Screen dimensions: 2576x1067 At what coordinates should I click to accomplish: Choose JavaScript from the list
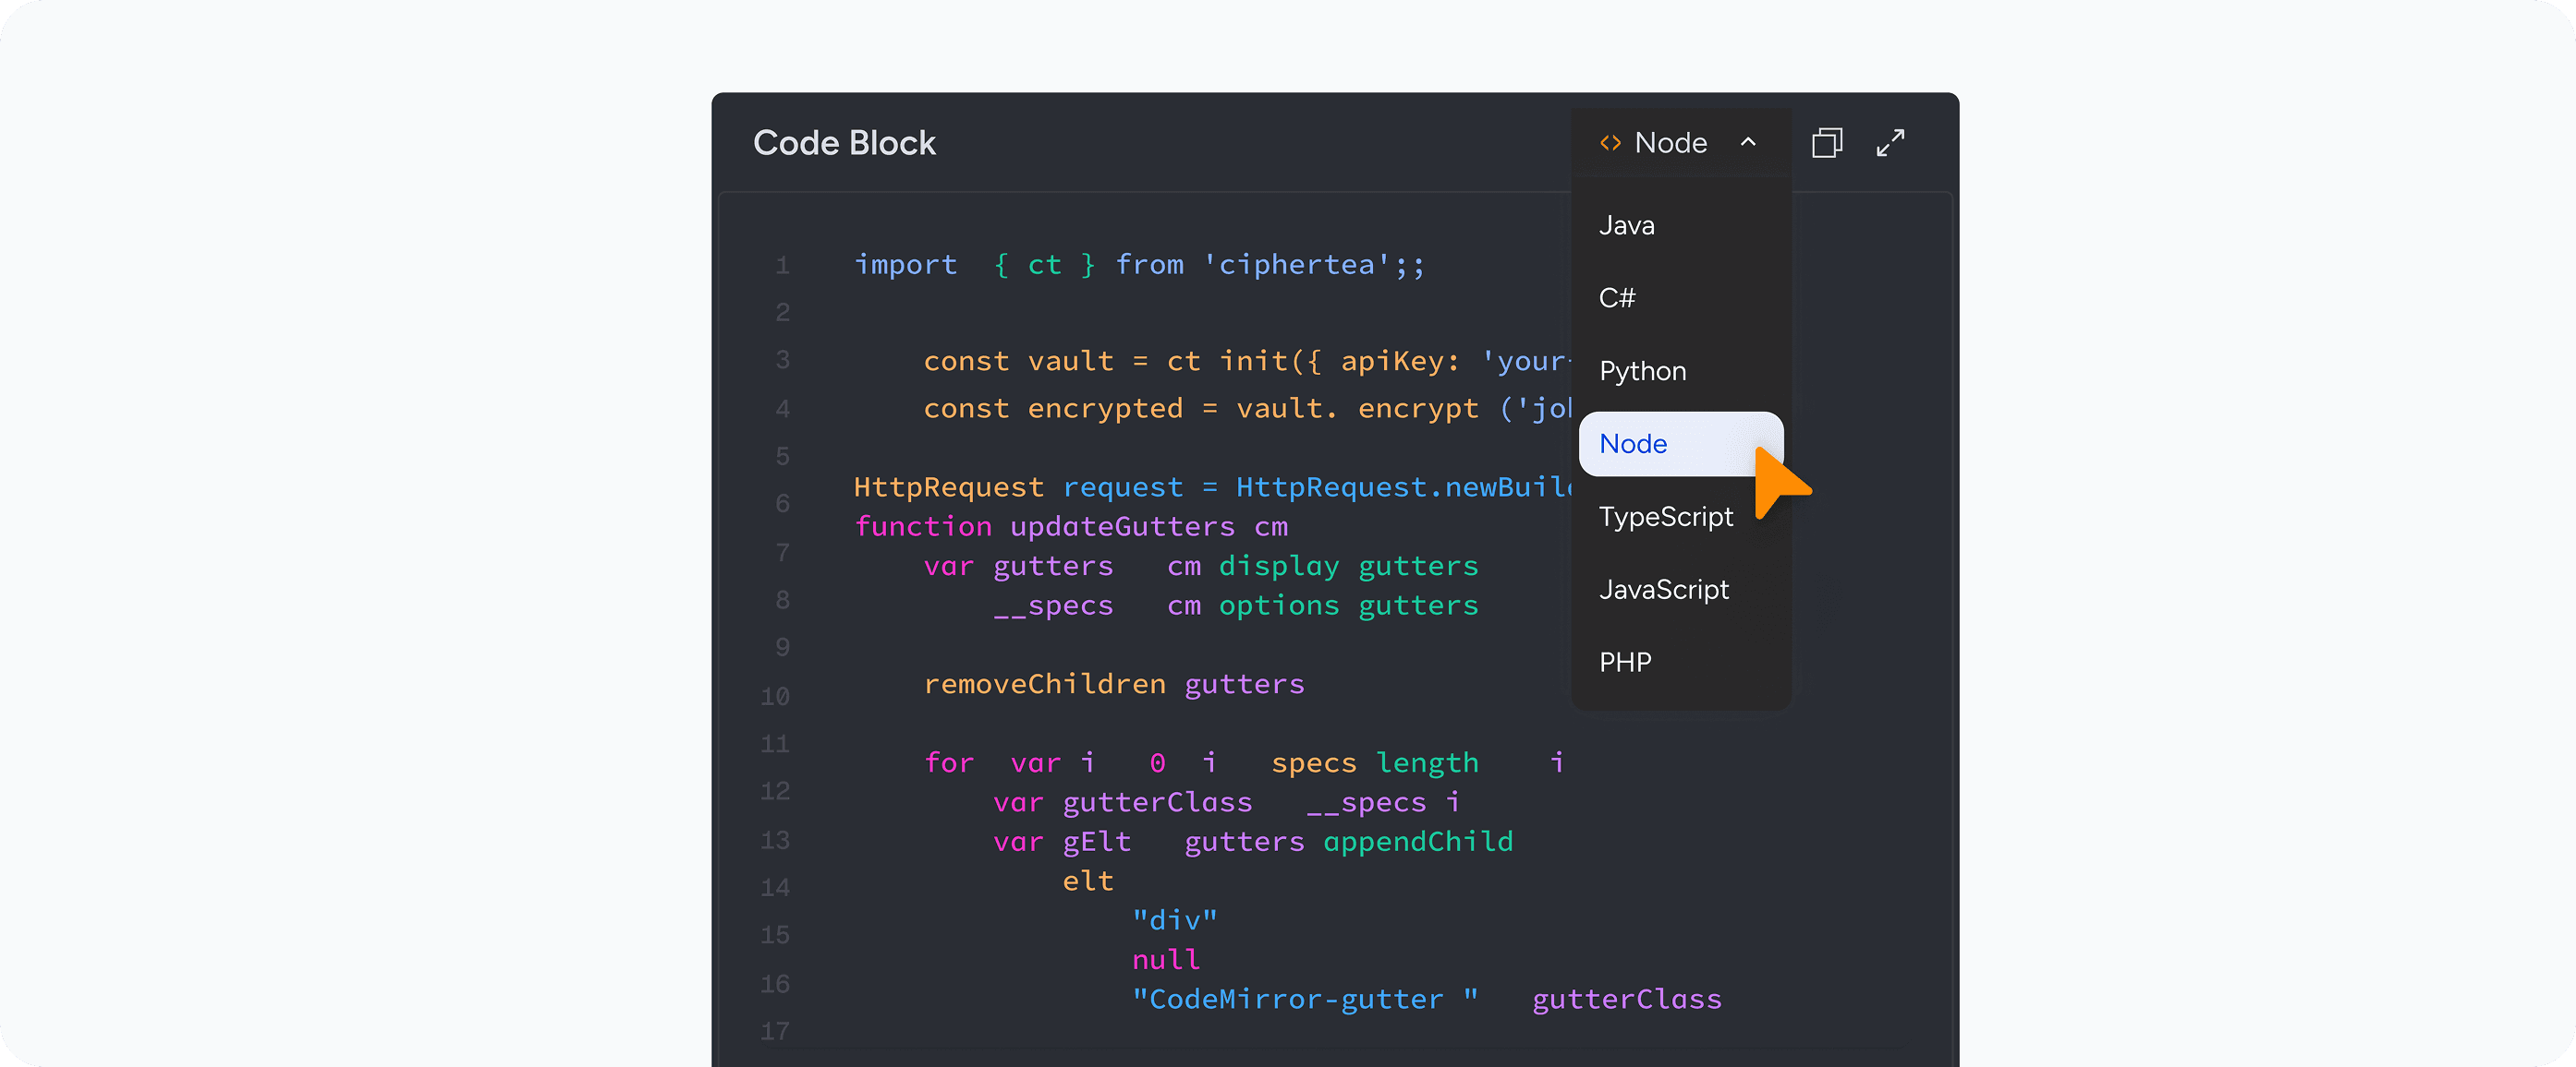coord(1664,590)
